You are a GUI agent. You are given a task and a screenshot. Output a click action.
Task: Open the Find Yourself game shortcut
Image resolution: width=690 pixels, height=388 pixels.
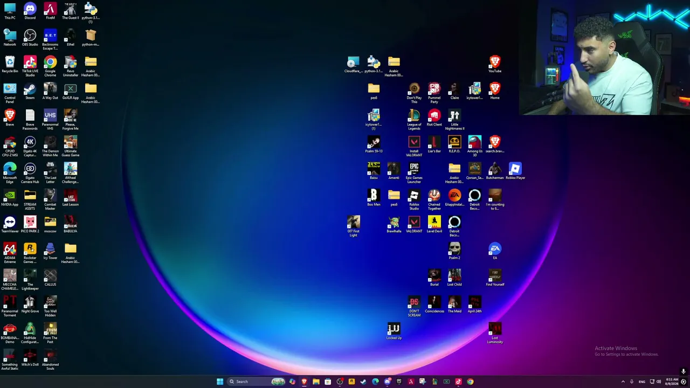495,278
